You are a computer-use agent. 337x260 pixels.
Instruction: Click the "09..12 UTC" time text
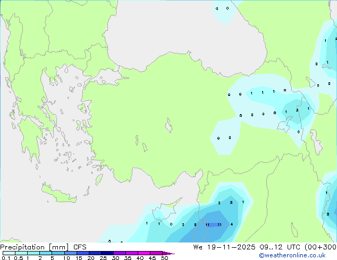click(x=280, y=247)
